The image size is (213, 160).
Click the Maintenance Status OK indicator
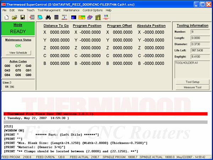point(18,46)
